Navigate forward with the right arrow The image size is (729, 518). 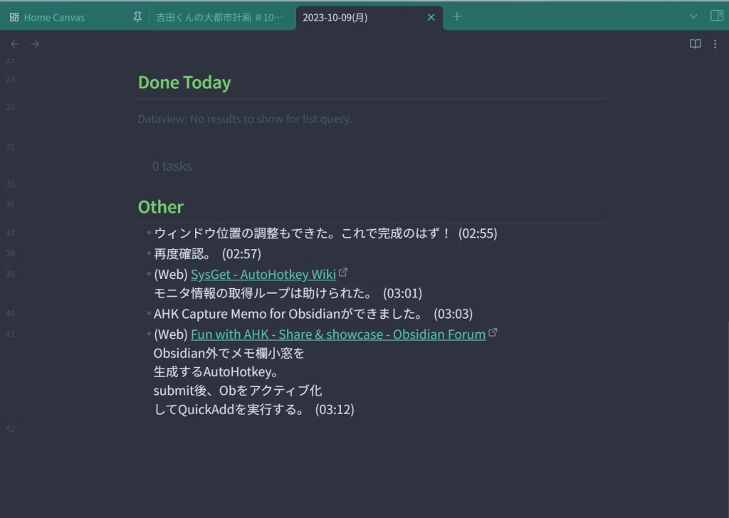pos(36,44)
